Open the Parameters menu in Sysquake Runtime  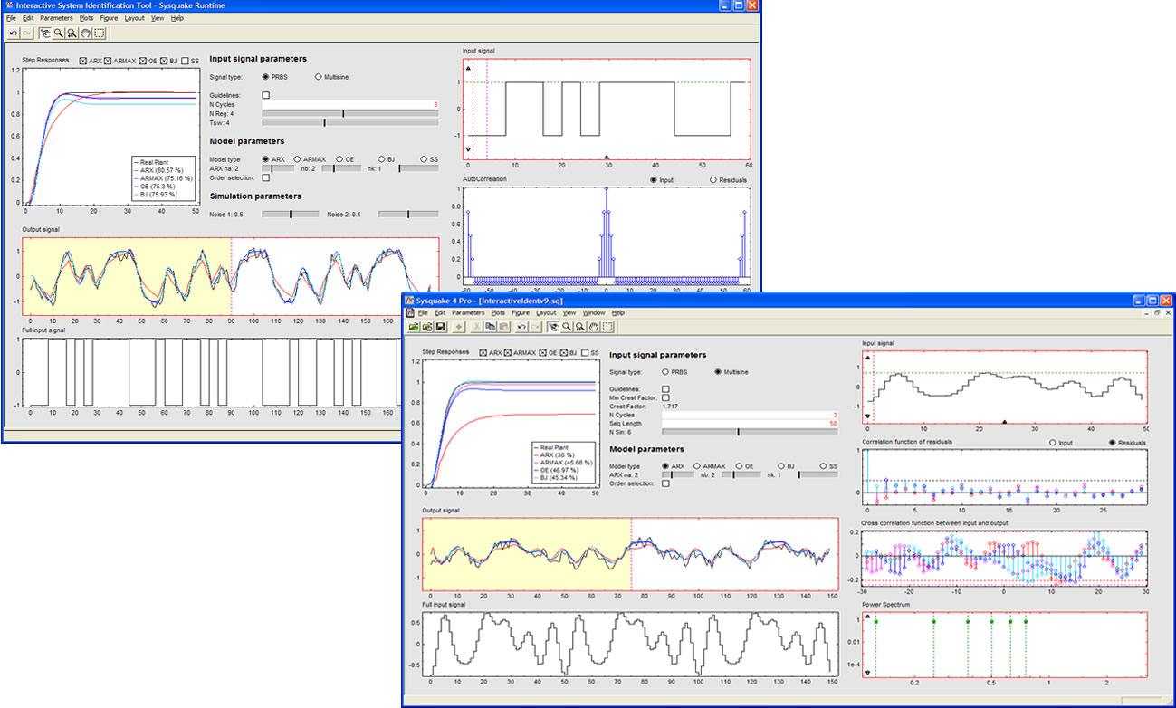click(x=56, y=18)
